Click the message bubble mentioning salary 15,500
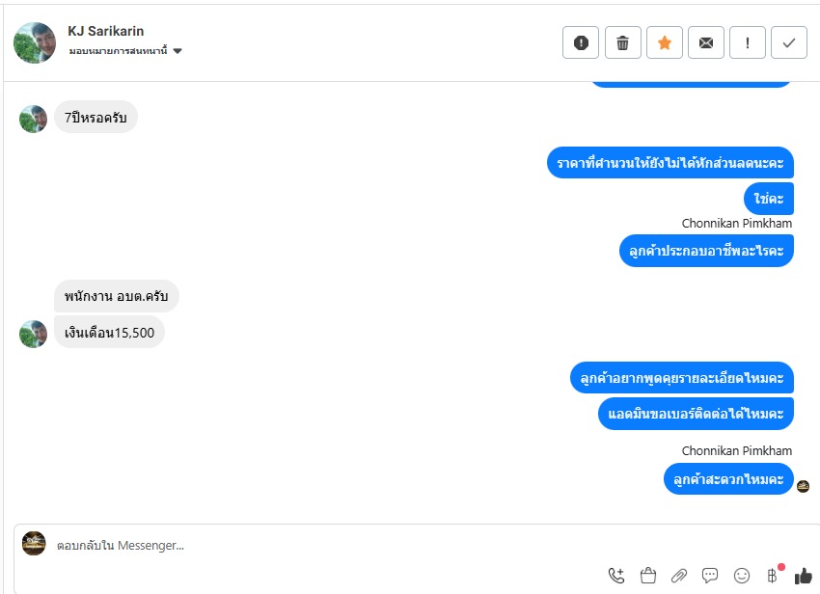This screenshot has width=820, height=594. pyautogui.click(x=109, y=333)
